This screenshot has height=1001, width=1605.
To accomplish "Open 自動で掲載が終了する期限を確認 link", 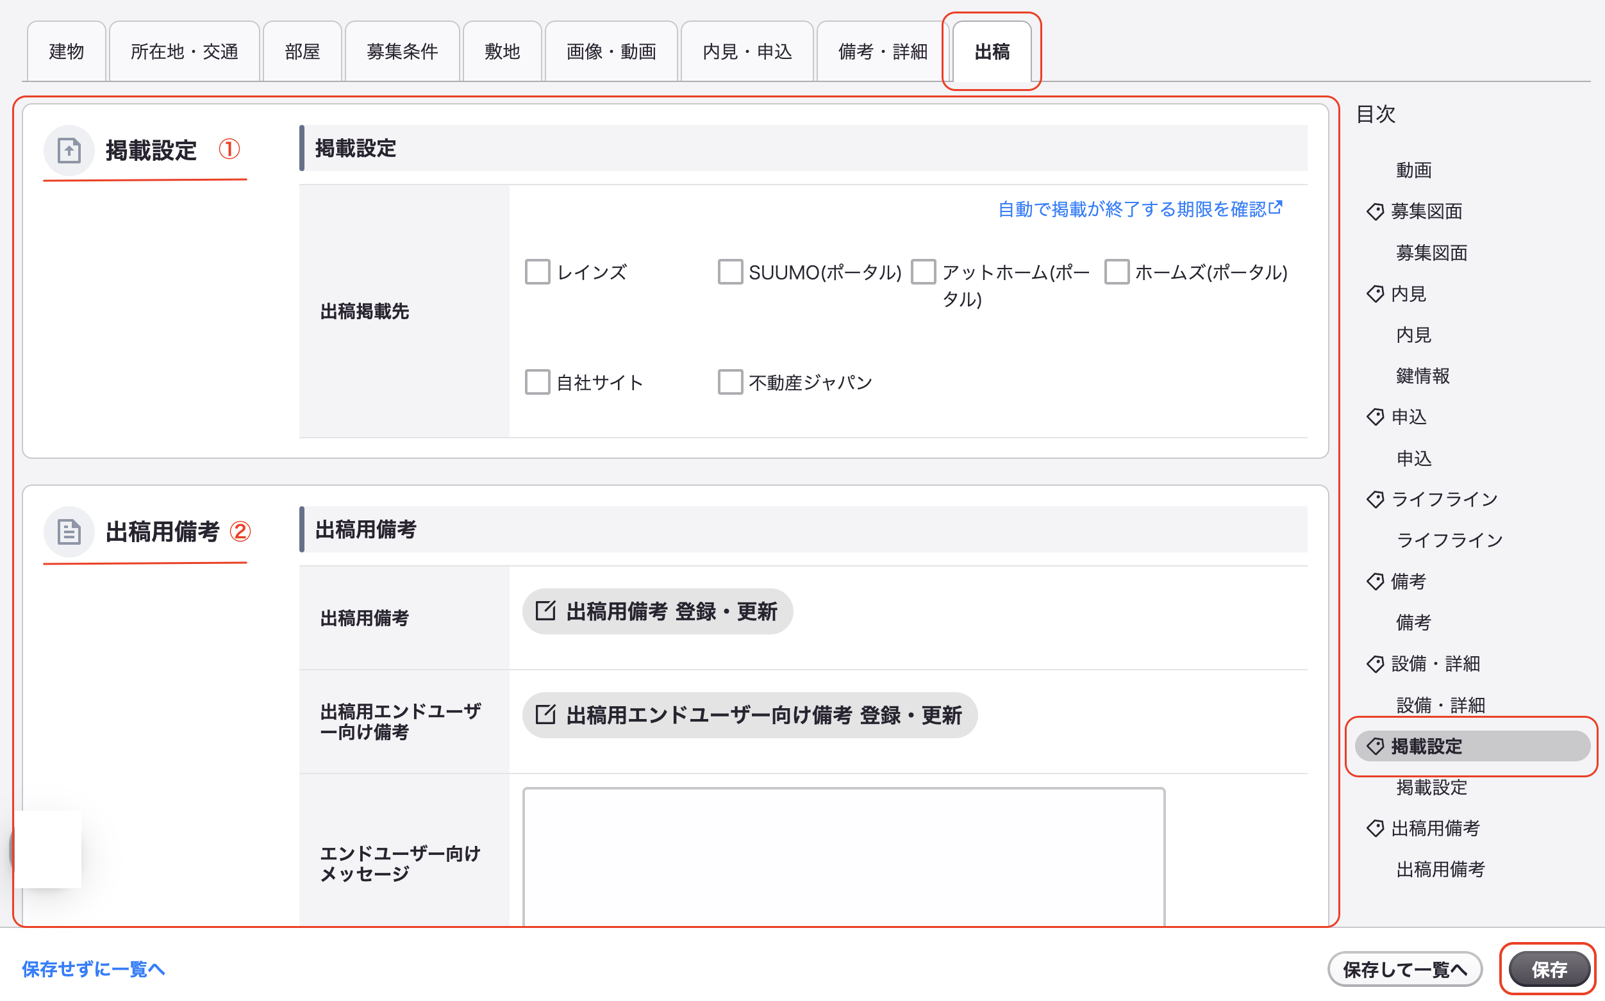I will coord(1140,209).
